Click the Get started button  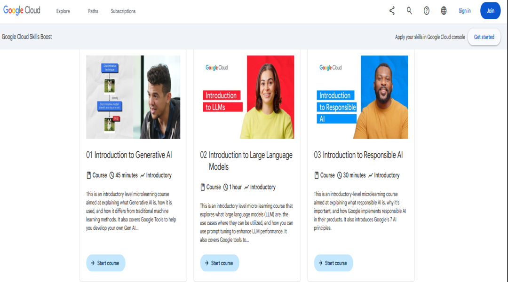484,37
